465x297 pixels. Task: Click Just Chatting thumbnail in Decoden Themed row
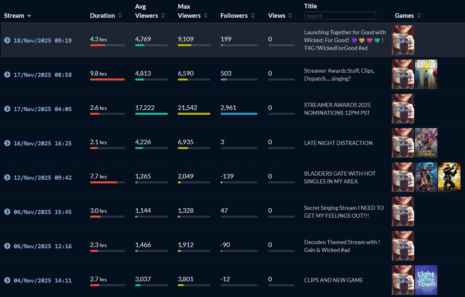click(x=403, y=246)
